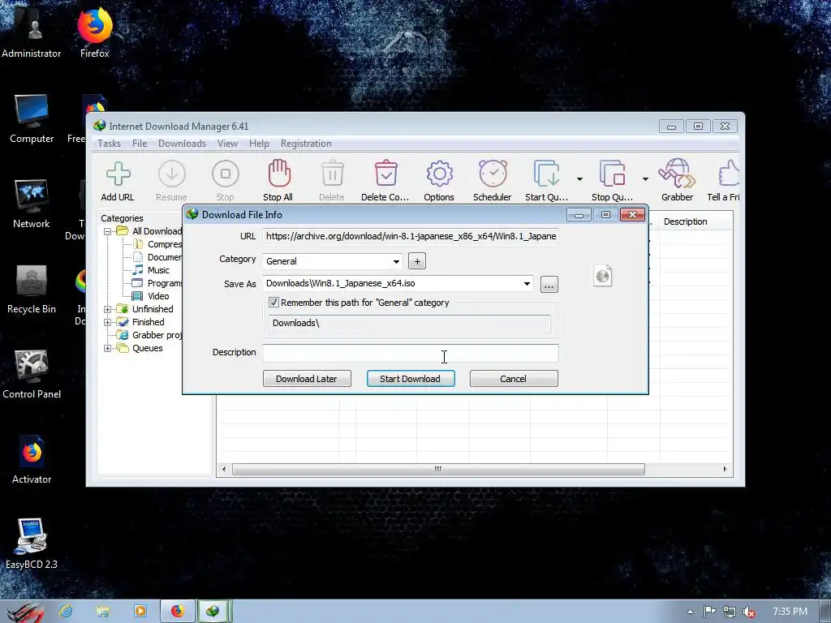Select Grabber projects tree item
Screen dimensions: 831x623
(x=157, y=335)
